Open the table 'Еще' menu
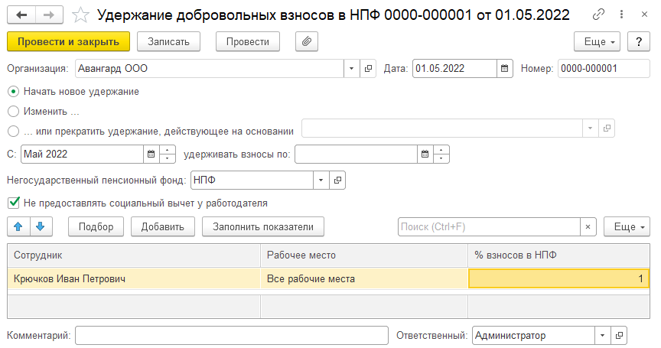The image size is (661, 348). point(625,226)
